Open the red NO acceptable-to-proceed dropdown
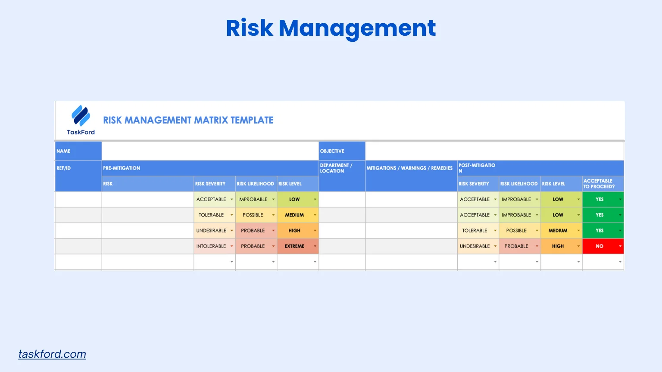The width and height of the screenshot is (662, 372). [x=620, y=246]
